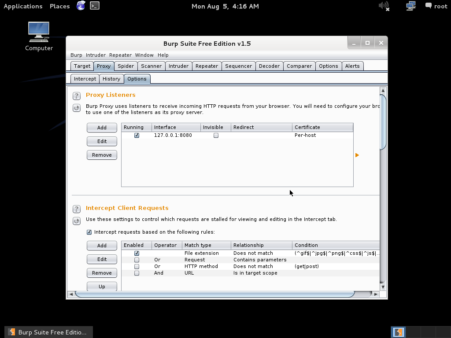Open the Comparer tab

click(x=299, y=66)
